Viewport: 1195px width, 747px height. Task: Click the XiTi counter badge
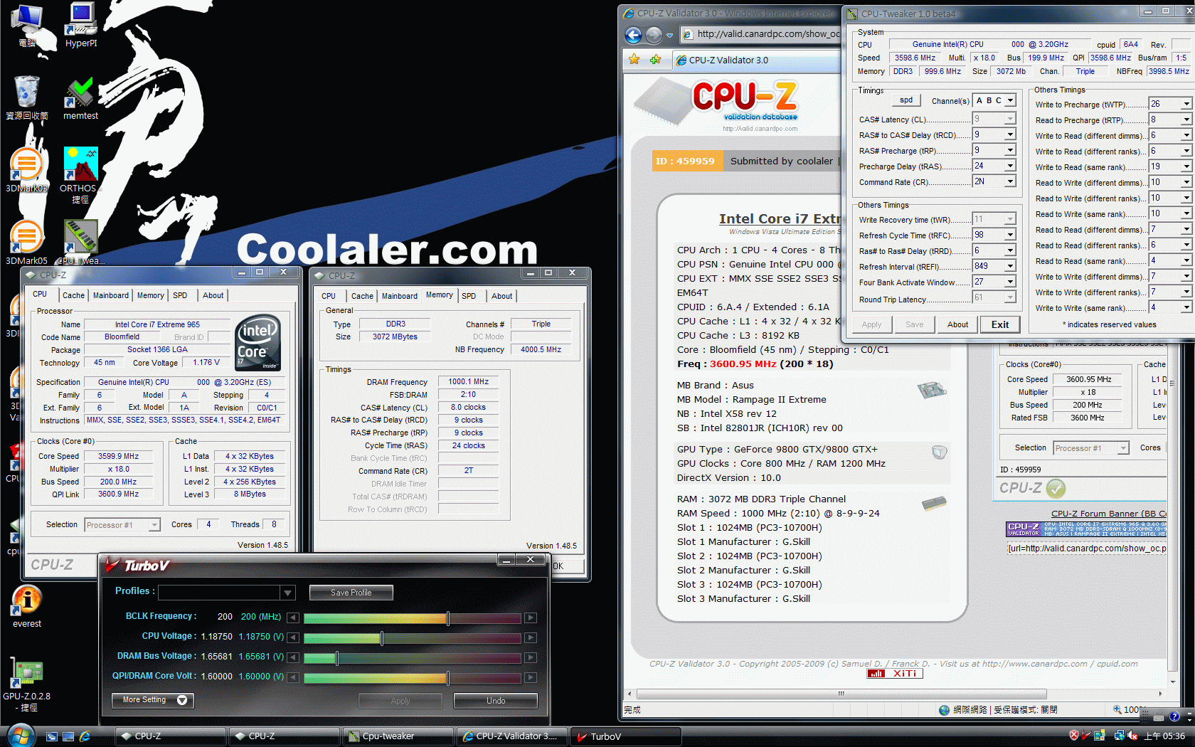895,674
